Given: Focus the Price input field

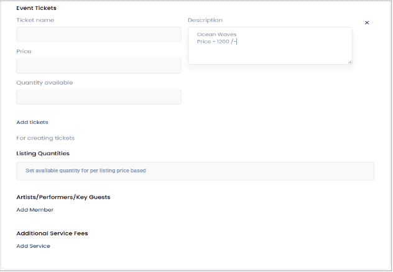Looking at the screenshot, I should click(99, 66).
